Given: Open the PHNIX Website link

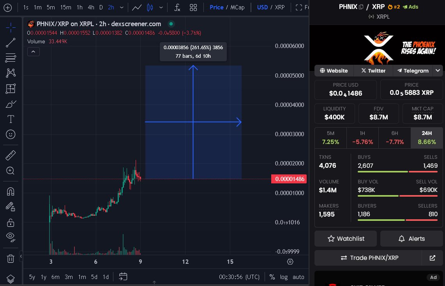Looking at the screenshot, I should pos(334,71).
